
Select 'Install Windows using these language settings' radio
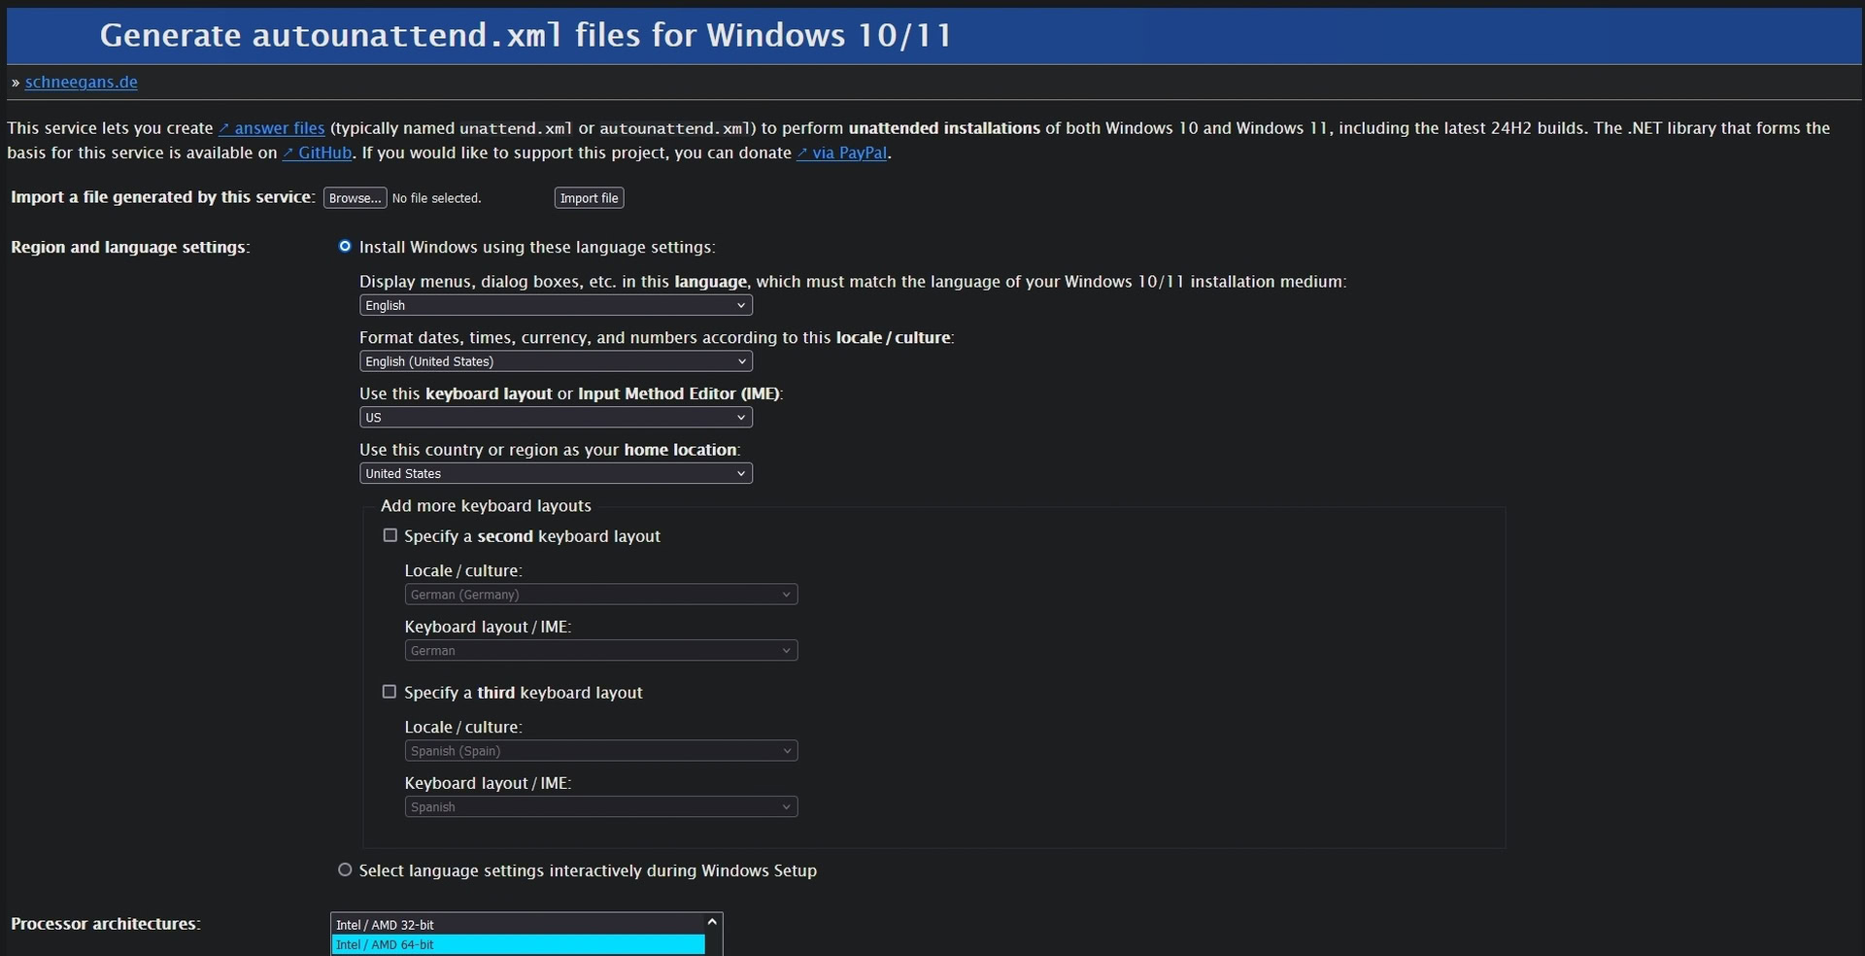click(345, 247)
